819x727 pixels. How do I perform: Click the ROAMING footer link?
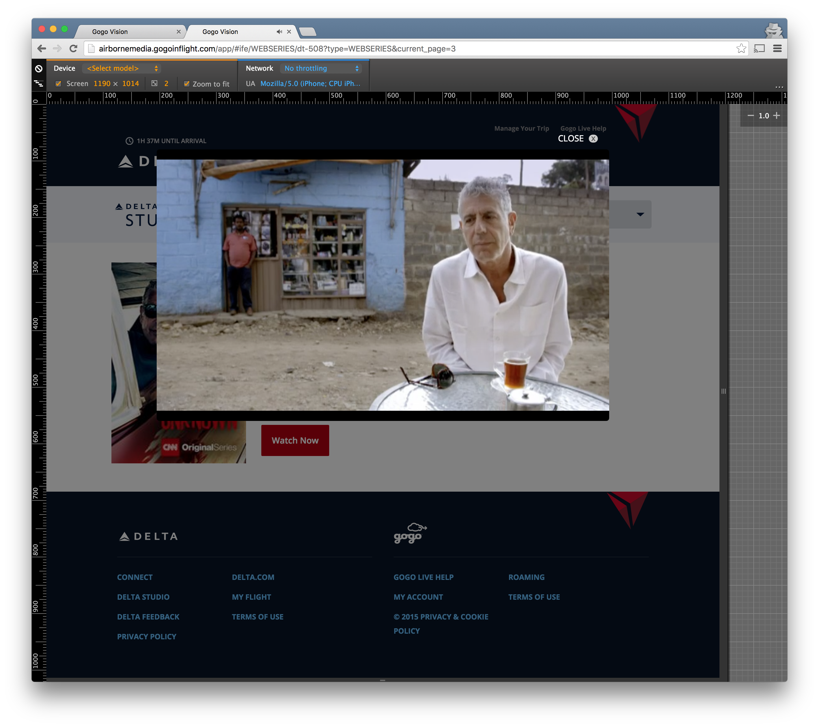pos(527,577)
